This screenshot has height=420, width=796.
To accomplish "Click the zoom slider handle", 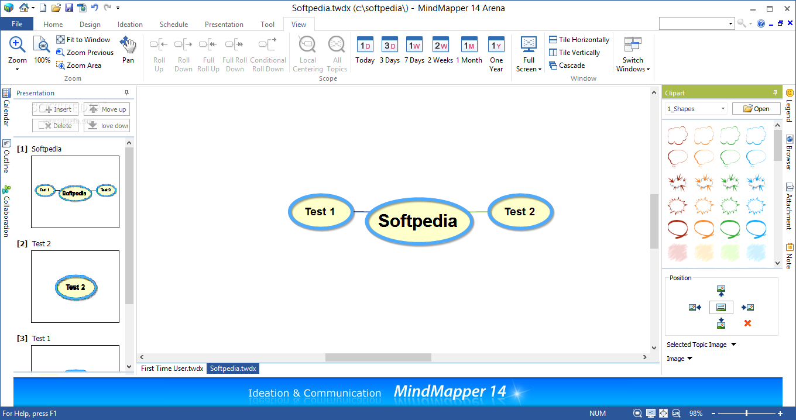I will (x=746, y=414).
